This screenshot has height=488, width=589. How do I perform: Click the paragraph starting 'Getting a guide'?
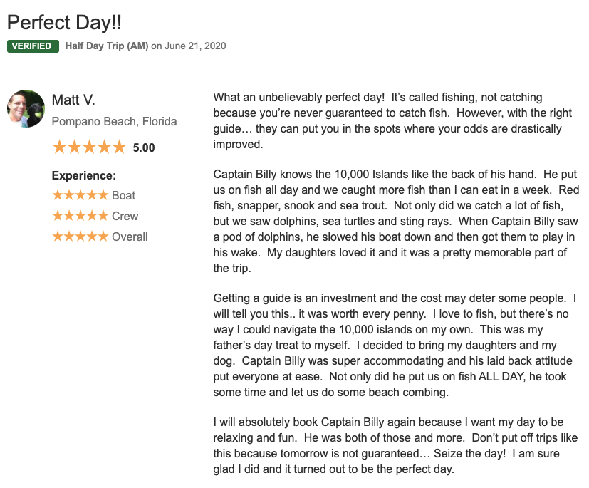pos(395,346)
